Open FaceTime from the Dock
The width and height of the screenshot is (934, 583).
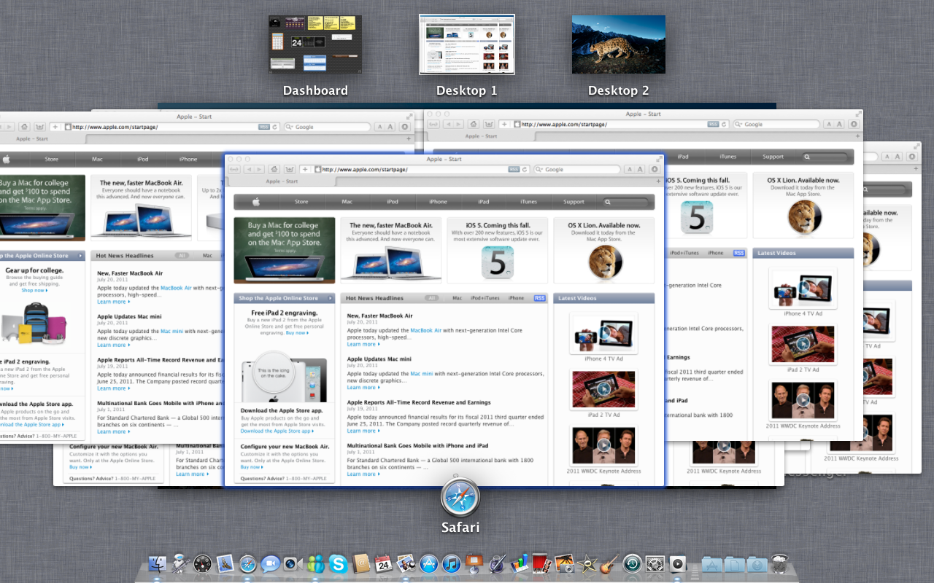pos(293,563)
